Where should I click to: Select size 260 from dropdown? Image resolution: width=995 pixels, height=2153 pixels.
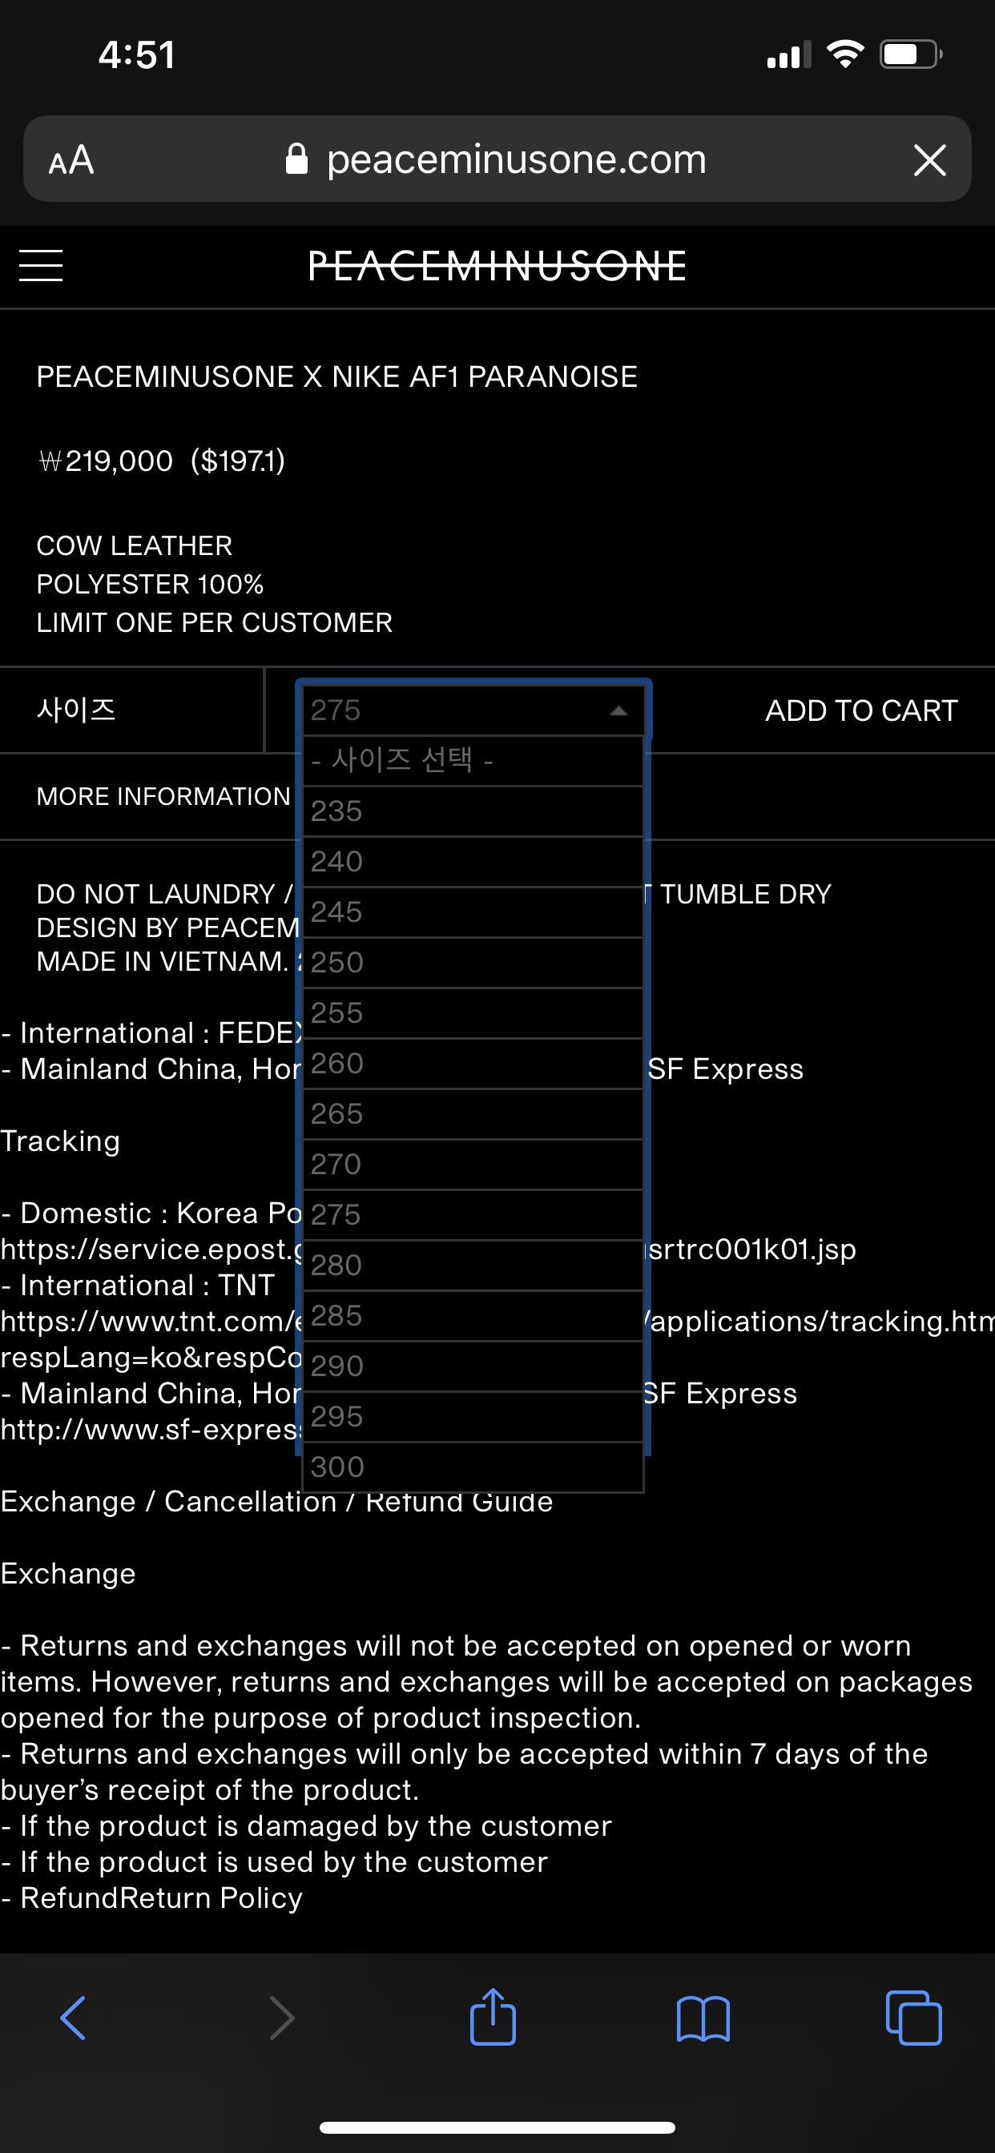(473, 1063)
